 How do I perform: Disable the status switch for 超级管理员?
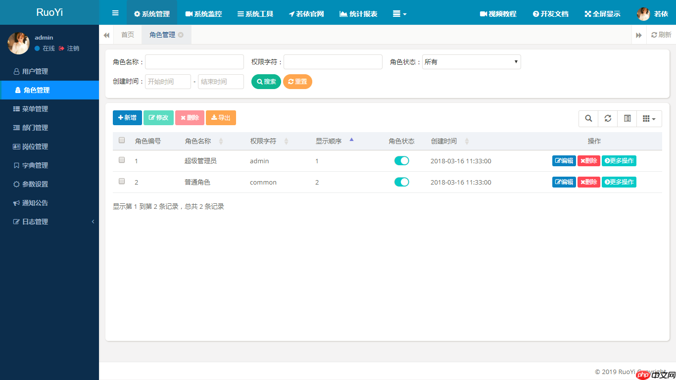(402, 160)
